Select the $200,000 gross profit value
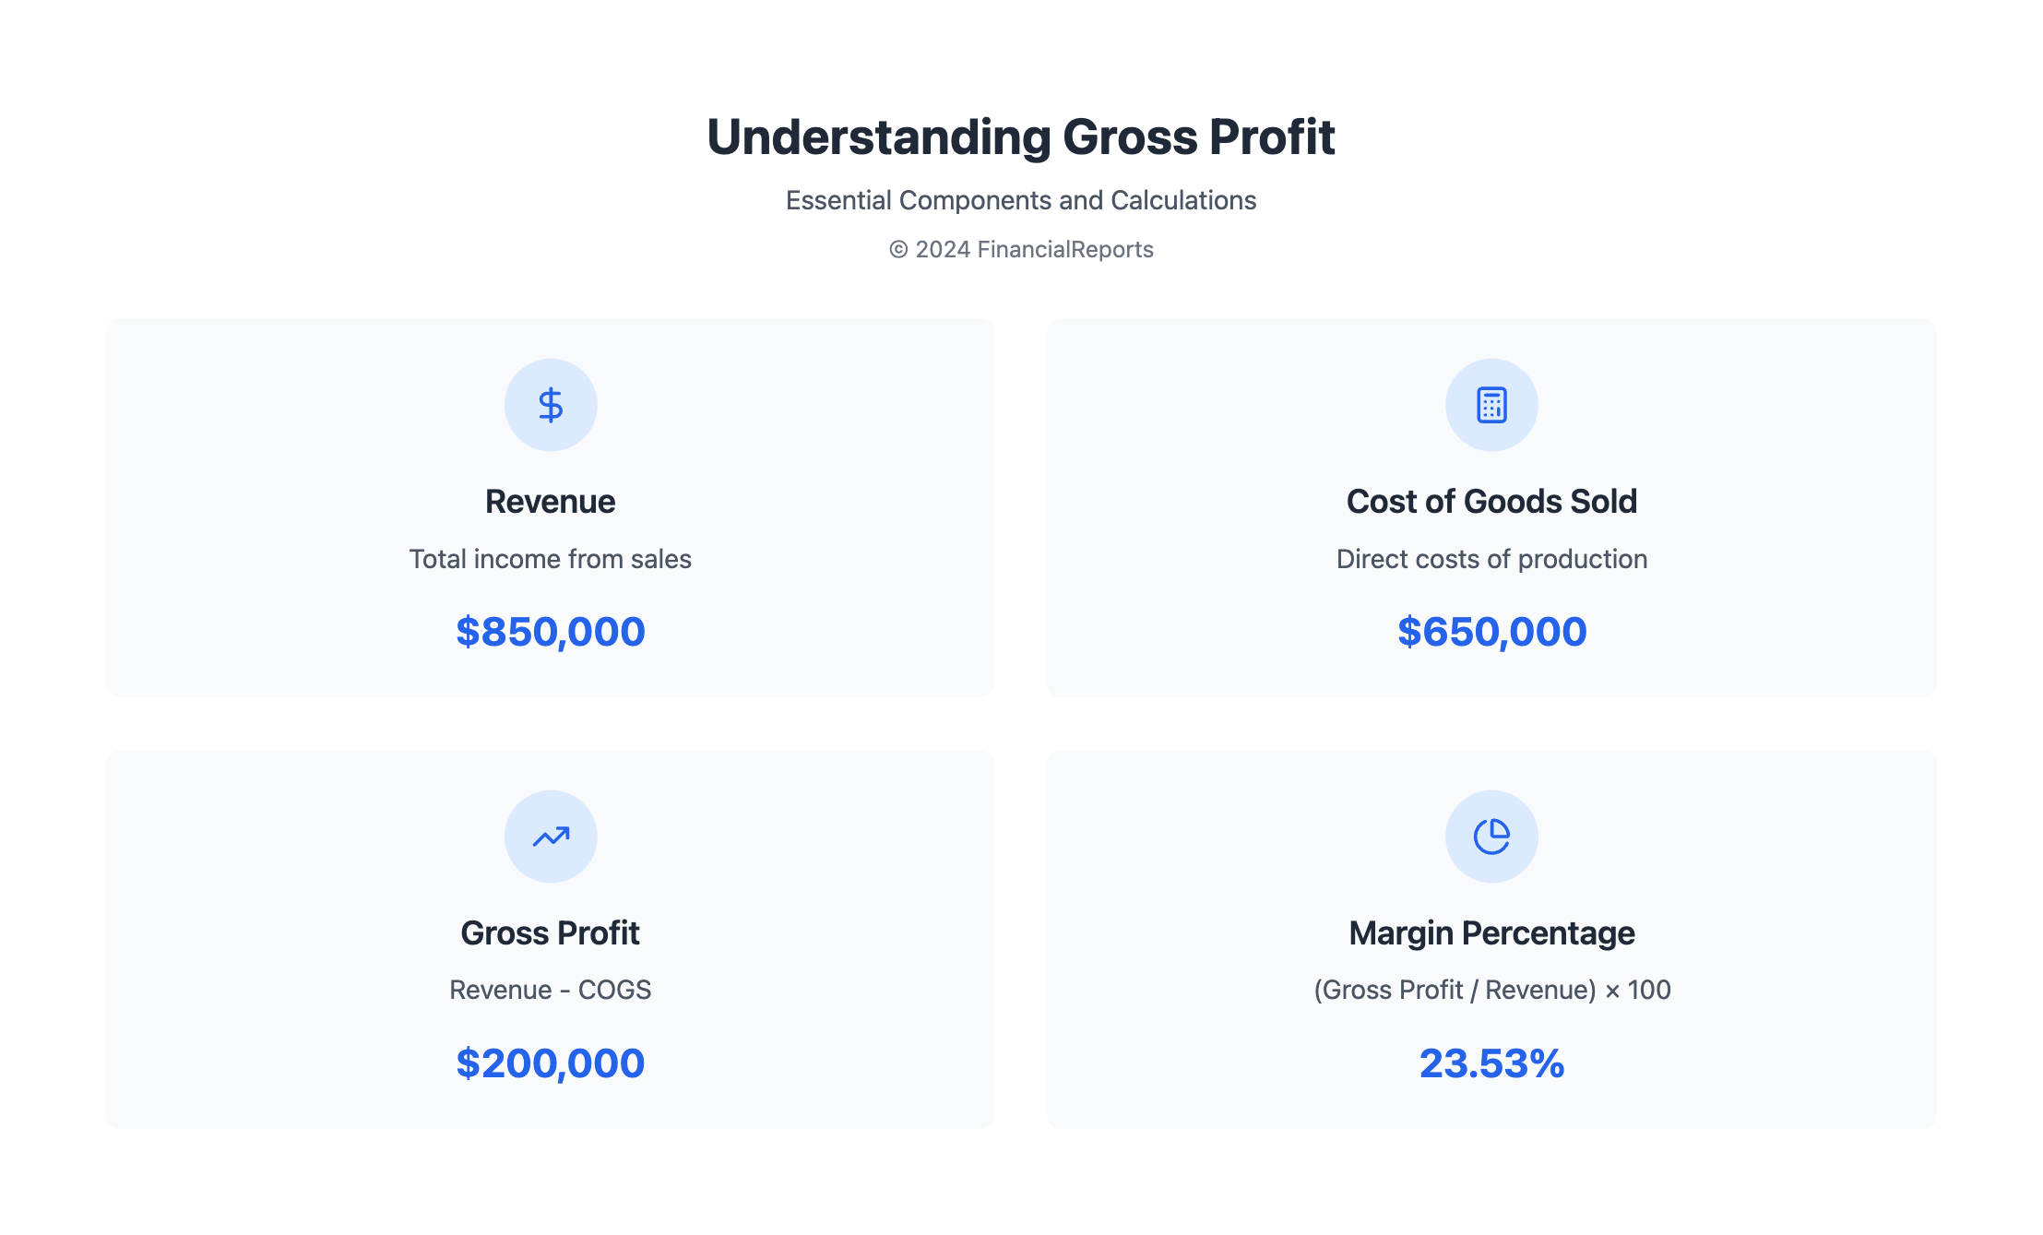Viewport: 2043px width, 1235px height. click(x=551, y=1063)
